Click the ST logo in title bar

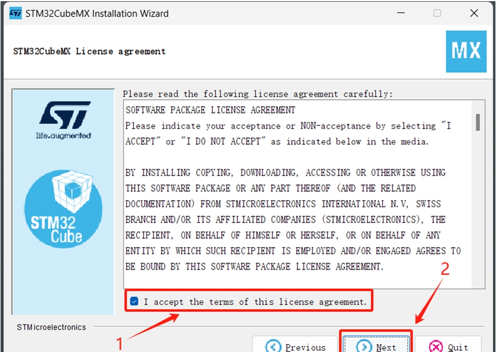(x=15, y=13)
